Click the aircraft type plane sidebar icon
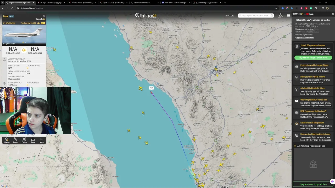This screenshot has width=335, height=188. 4,60
